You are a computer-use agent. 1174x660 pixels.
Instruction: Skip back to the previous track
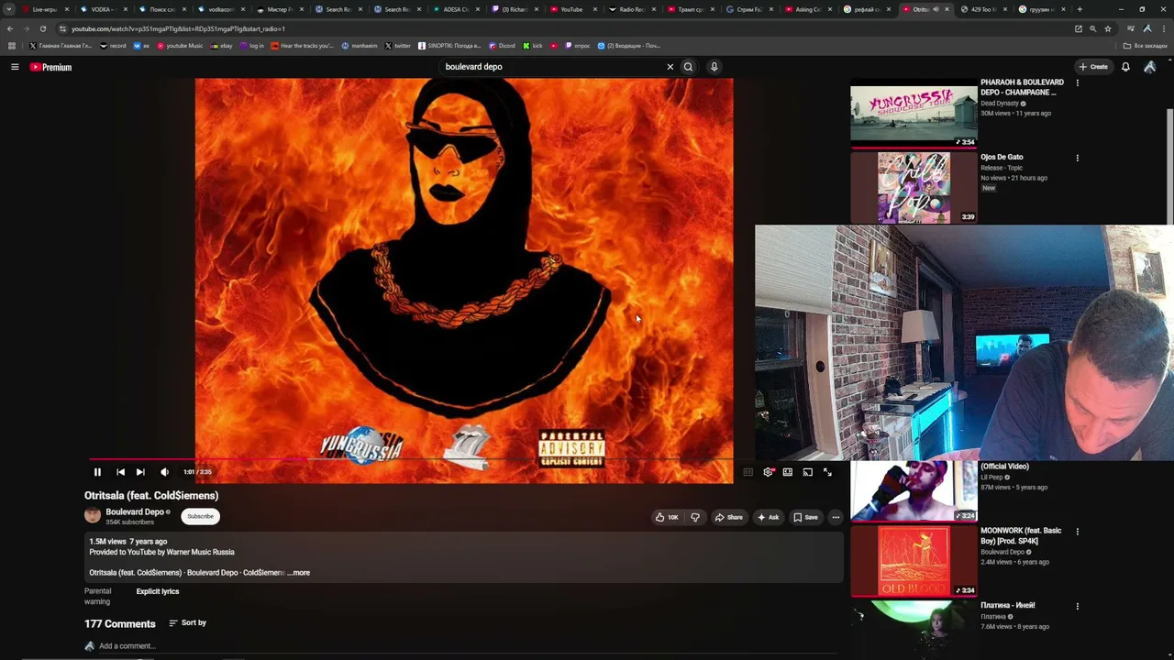(x=120, y=472)
